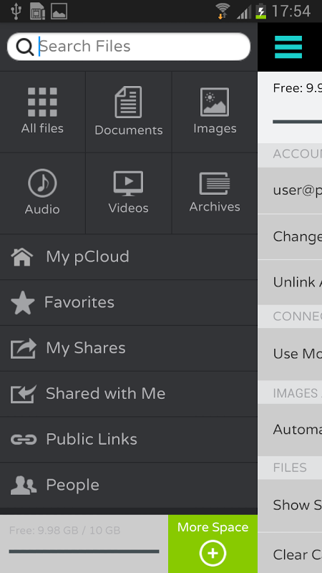Tap the magnifier search icon
The image size is (322, 573).
pyautogui.click(x=25, y=47)
